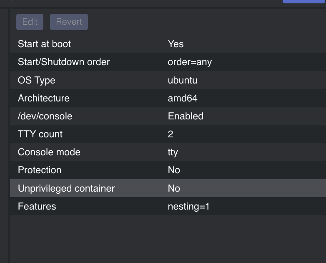Click the blue button at top right
The width and height of the screenshot is (326, 263).
(x=304, y=1)
